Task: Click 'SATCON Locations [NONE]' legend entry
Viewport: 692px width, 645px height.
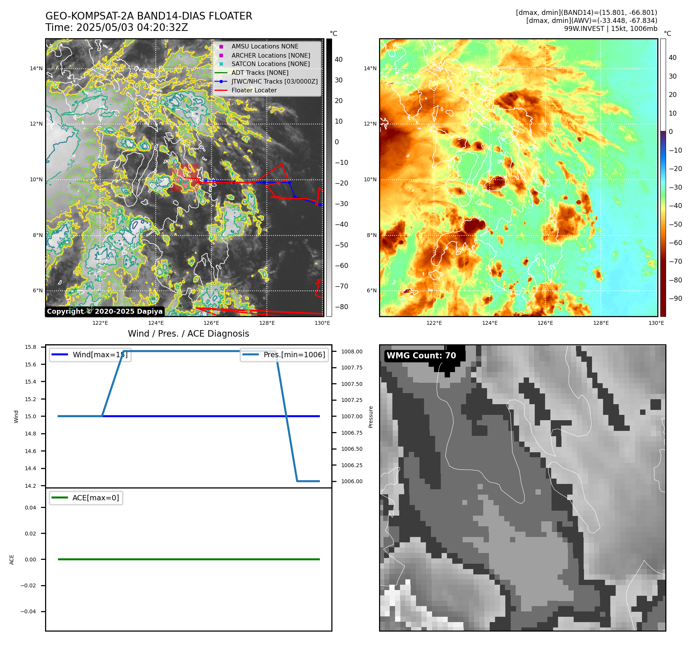Action: (x=271, y=64)
